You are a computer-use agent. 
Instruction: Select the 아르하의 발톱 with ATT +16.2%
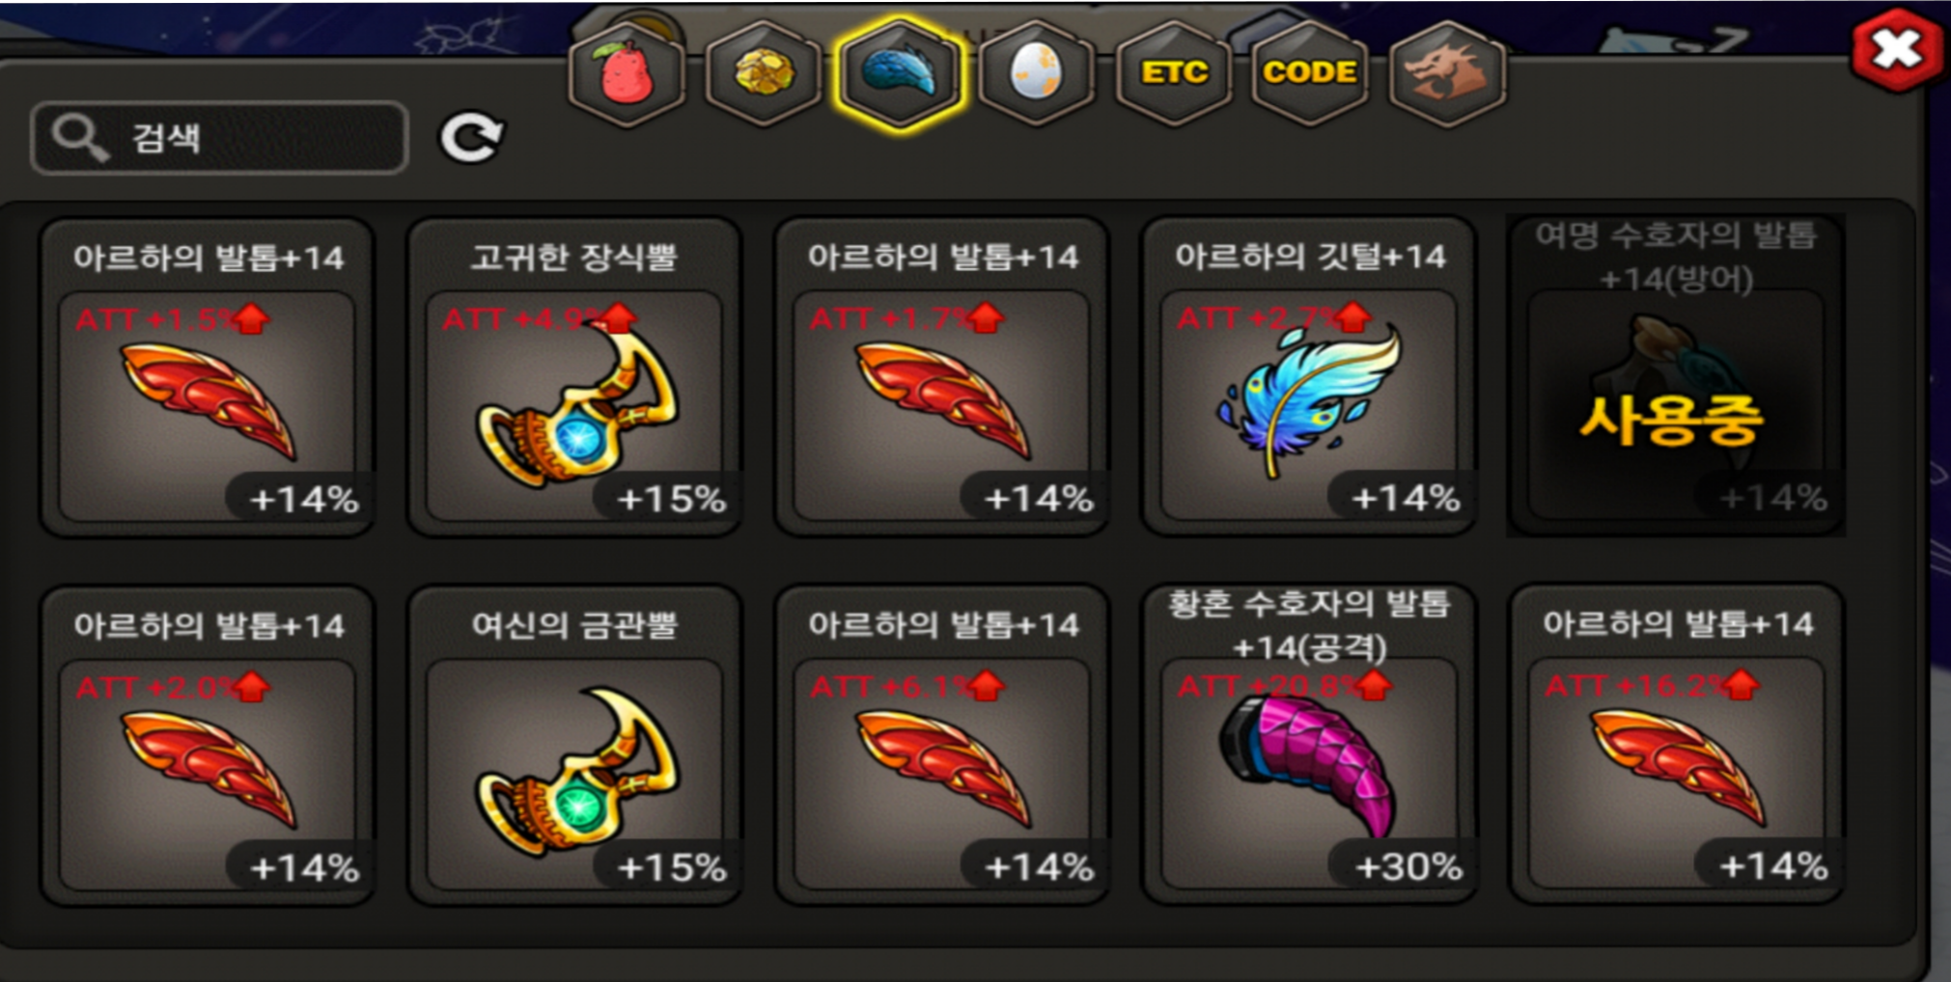click(x=1677, y=745)
